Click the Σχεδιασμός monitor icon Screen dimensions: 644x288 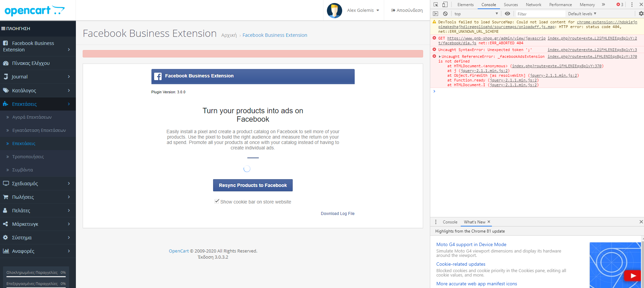coord(6,183)
